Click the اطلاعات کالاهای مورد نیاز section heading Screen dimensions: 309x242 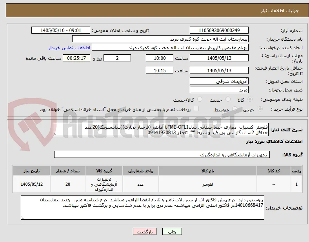tap(274, 142)
